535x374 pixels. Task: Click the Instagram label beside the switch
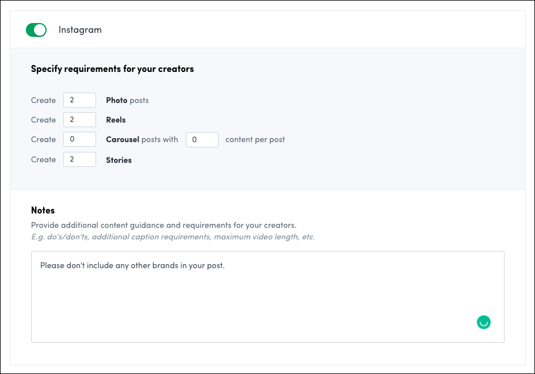(80, 30)
